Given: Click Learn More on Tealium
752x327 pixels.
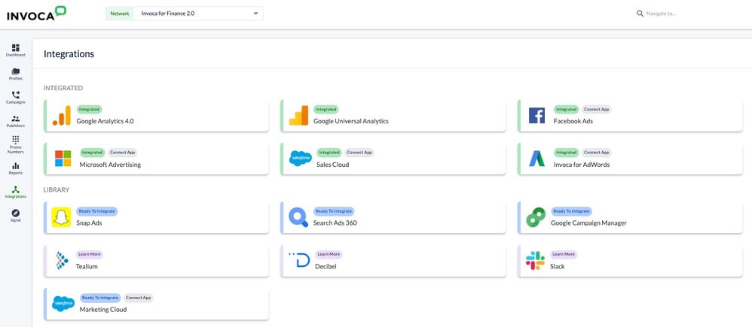Looking at the screenshot, I should click(89, 254).
